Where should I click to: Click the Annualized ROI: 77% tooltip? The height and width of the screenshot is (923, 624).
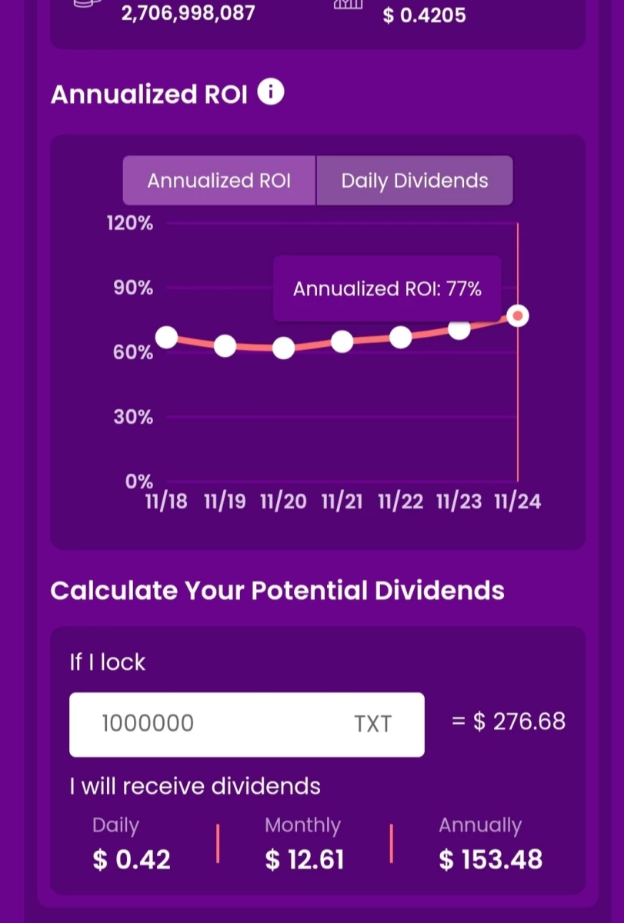(x=387, y=289)
